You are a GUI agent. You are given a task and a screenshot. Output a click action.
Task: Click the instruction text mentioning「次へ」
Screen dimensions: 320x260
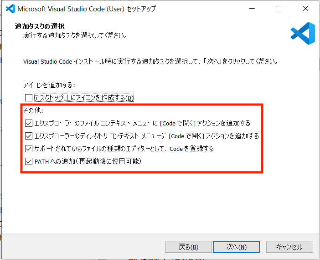tap(150, 61)
